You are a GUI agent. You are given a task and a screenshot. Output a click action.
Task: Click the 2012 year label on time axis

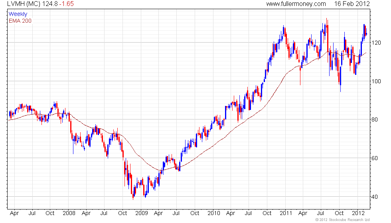(x=358, y=213)
